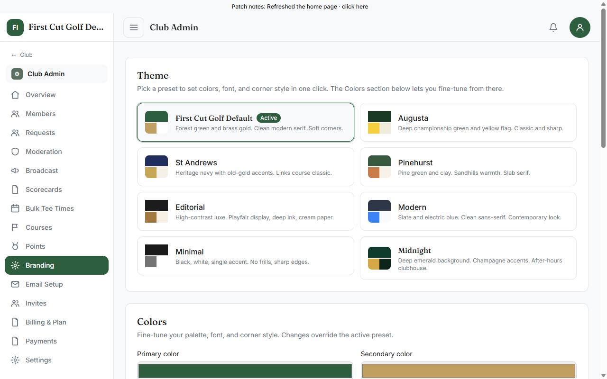
Task: Select the Editorial theme card
Action: [x=246, y=211]
